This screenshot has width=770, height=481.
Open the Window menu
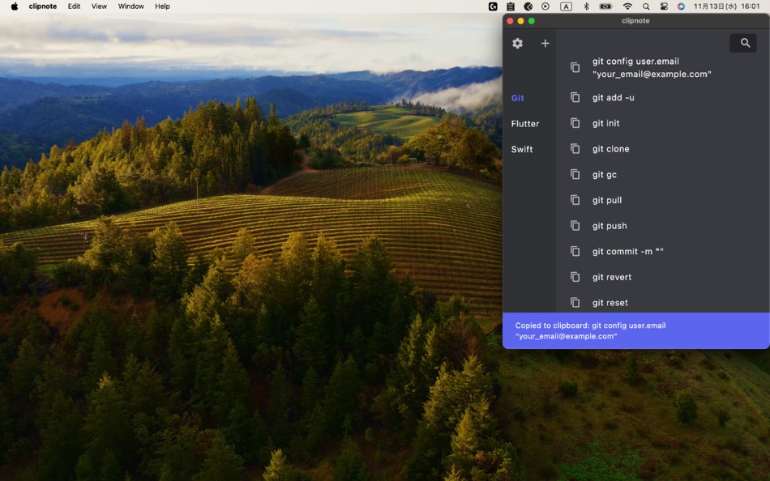click(x=130, y=6)
